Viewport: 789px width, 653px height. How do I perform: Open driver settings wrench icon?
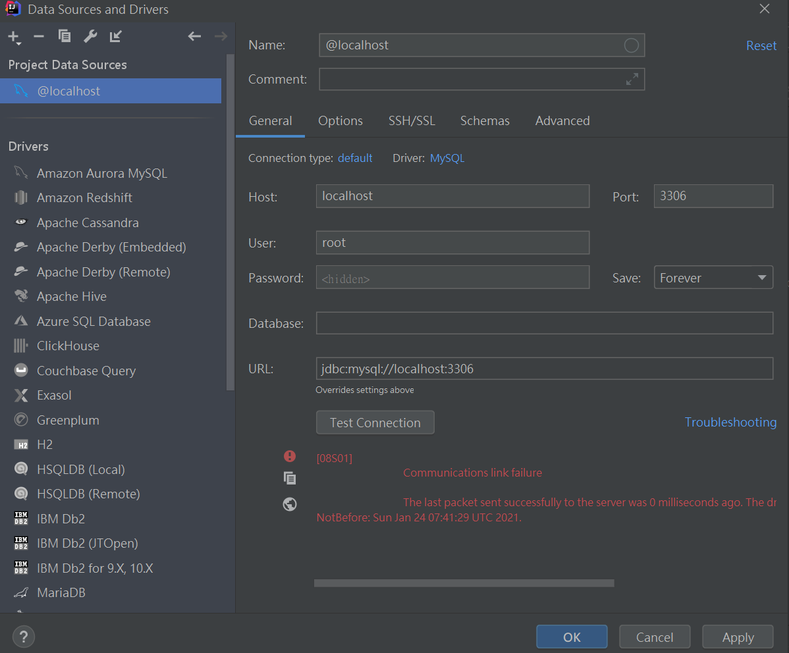tap(90, 36)
